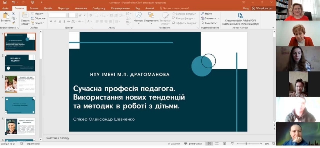Align text to the right

[x=106, y=21]
